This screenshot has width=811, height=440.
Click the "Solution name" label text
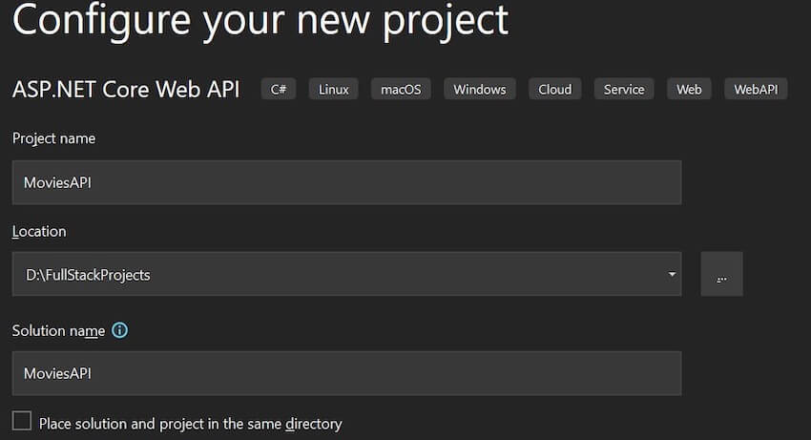[x=58, y=330]
